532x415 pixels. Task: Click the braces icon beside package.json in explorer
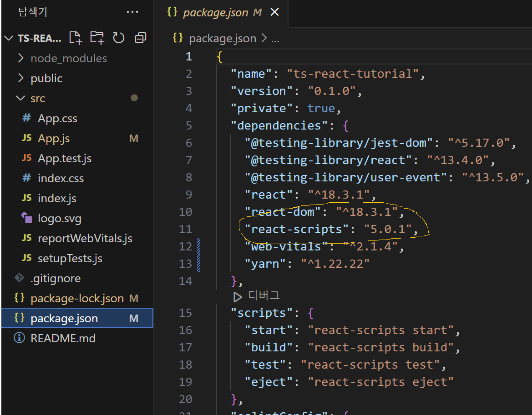[19, 318]
